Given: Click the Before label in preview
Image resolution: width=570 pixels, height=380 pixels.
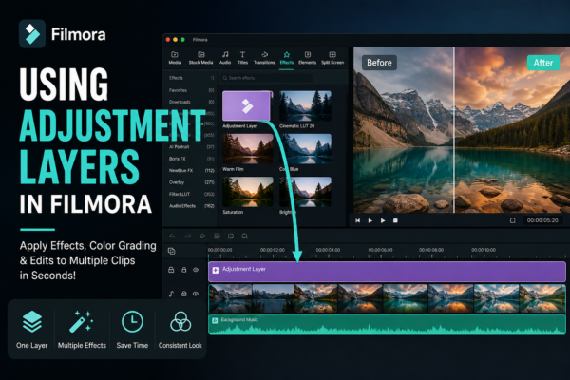Looking at the screenshot, I should coord(379,63).
